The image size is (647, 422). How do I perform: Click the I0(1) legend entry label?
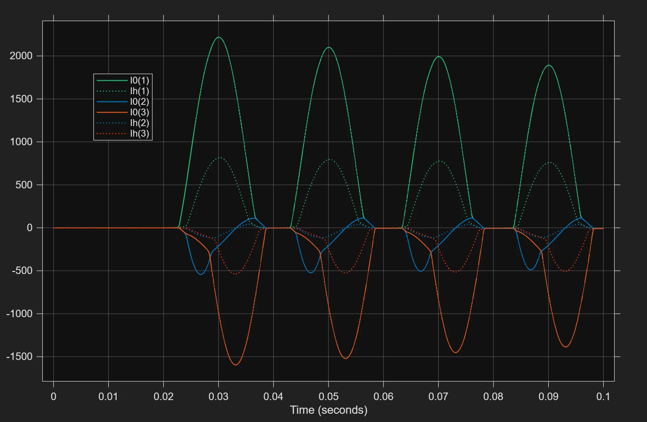(x=139, y=80)
